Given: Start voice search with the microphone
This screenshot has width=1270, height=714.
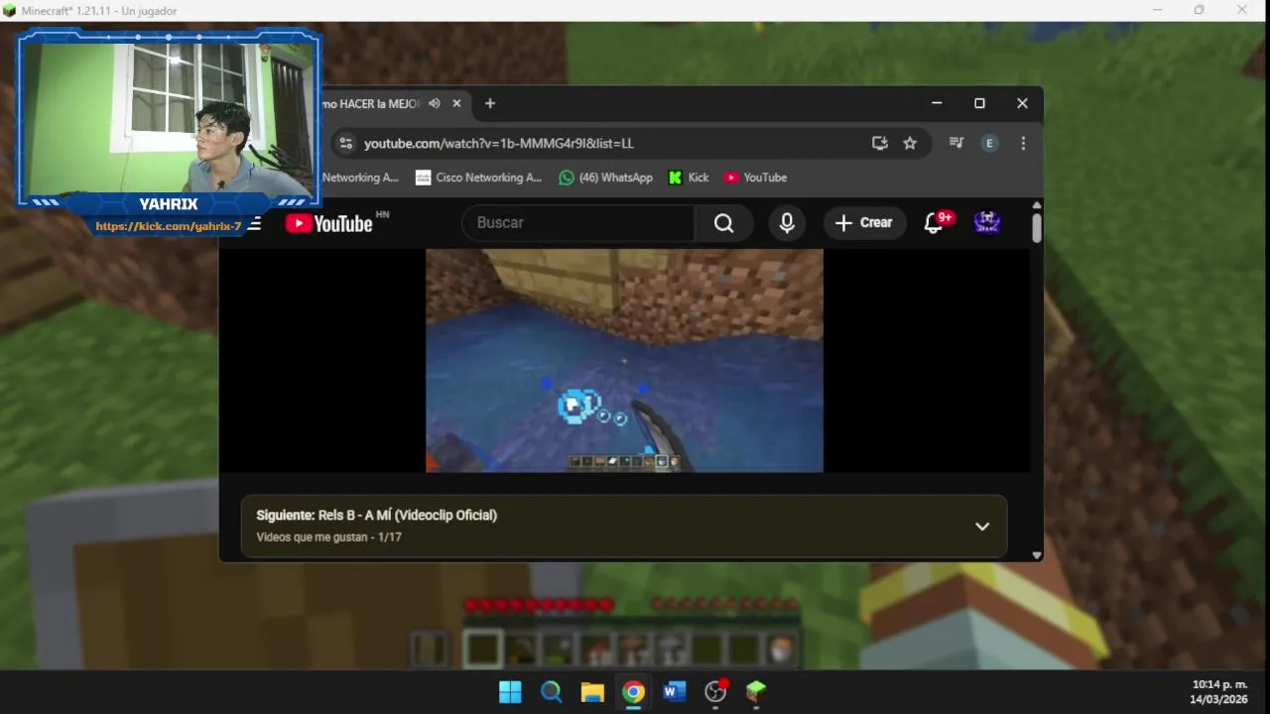Looking at the screenshot, I should tap(787, 223).
